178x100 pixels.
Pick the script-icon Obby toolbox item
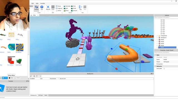pyautogui.click(x=11, y=35)
